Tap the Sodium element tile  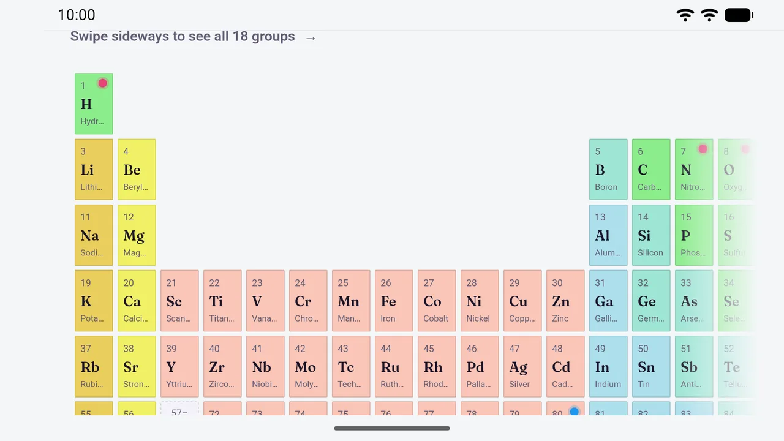94,235
